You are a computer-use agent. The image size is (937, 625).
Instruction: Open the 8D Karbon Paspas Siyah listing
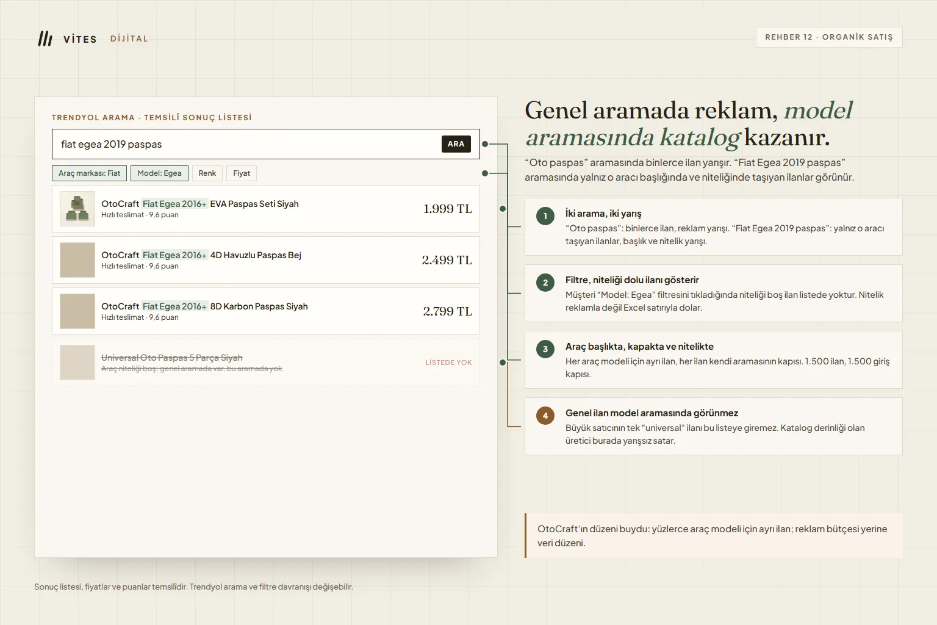click(x=266, y=311)
